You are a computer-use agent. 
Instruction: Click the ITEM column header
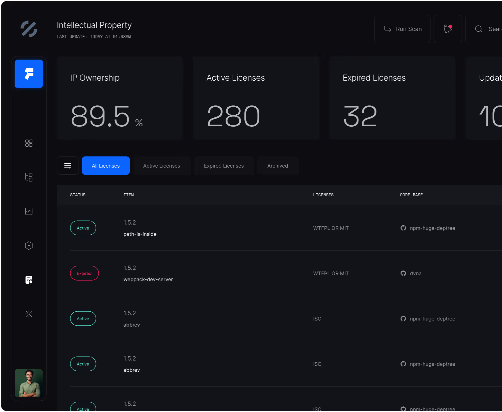[x=129, y=195]
